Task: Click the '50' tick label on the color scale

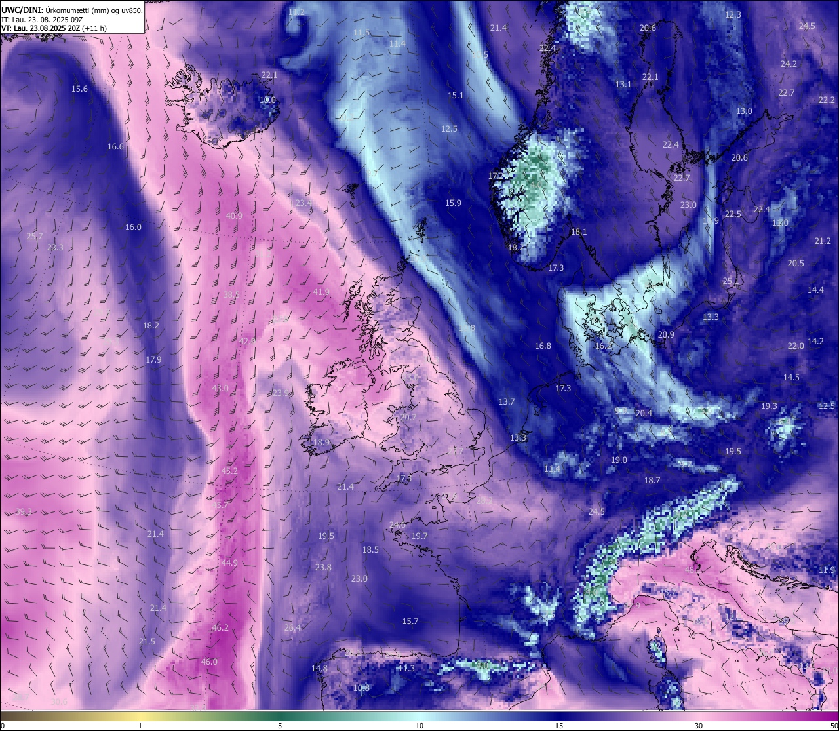Action: (833, 726)
